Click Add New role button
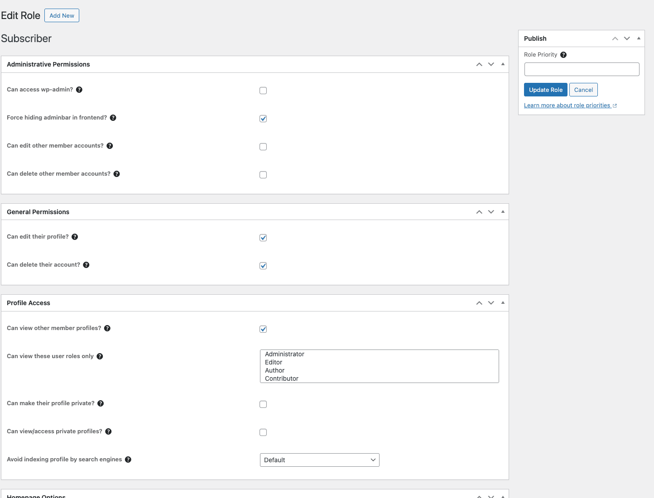 click(x=62, y=15)
